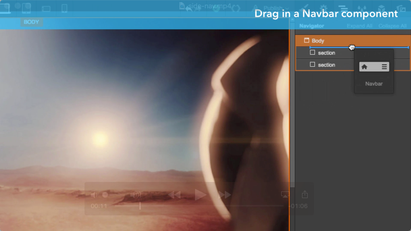Click Expand All in Navigator
411x231 pixels.
tap(359, 26)
